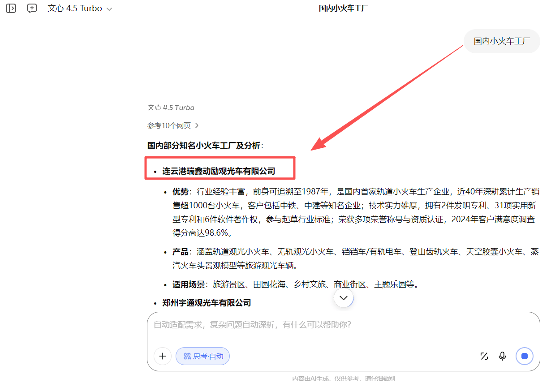Click the sparkle icon in 思考·自动 chip
551x383 pixels.
pos(187,356)
